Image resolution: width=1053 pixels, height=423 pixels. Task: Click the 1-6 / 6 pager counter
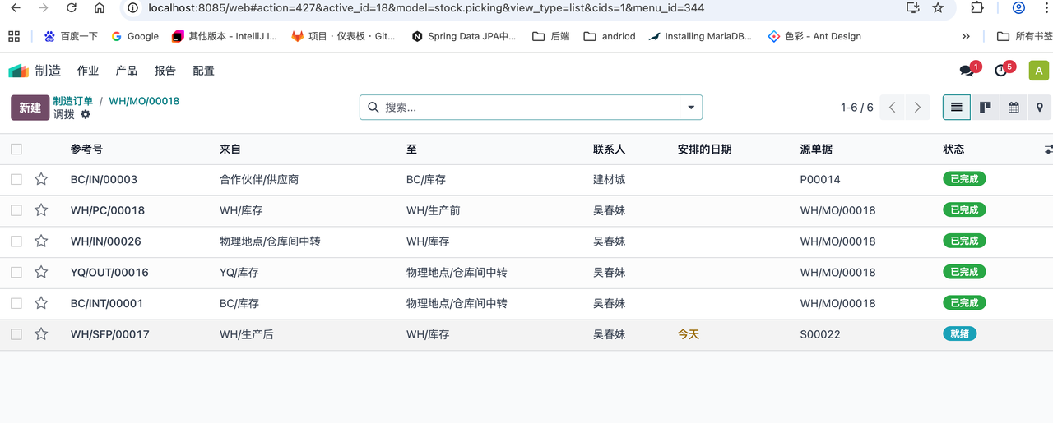point(857,108)
